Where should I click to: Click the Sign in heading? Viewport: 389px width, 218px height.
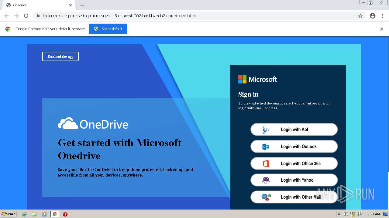point(248,94)
